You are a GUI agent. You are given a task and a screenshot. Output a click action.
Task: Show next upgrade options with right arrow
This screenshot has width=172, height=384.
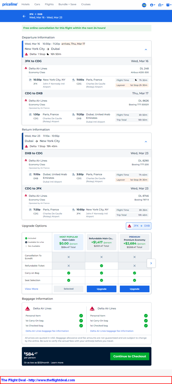151,263
